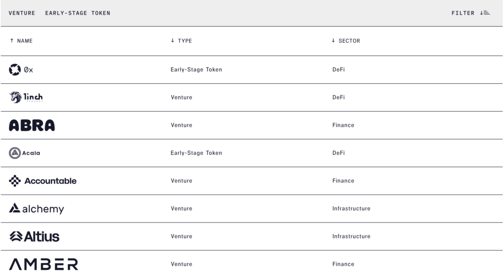Click Infrastructure sector in alchemy row
This screenshot has width=503, height=274.
[x=351, y=209]
